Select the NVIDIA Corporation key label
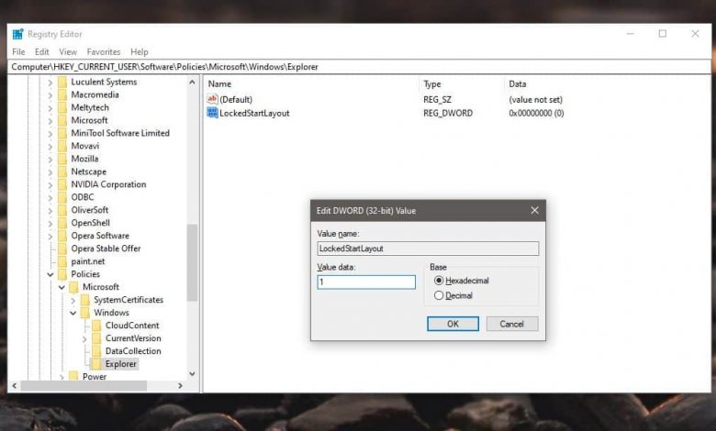 (108, 184)
